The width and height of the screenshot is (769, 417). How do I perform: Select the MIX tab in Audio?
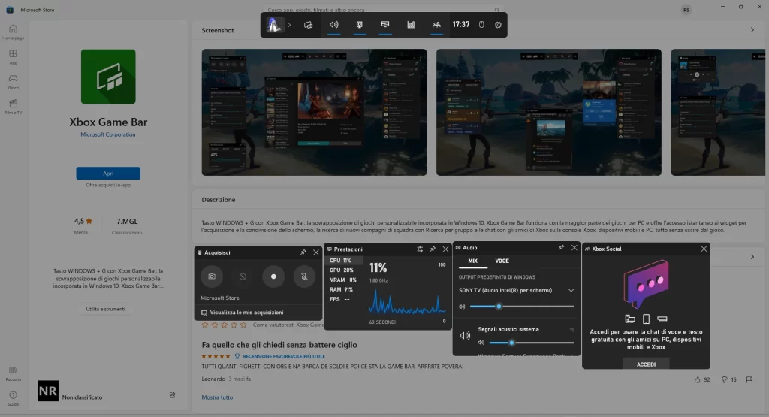coord(473,261)
